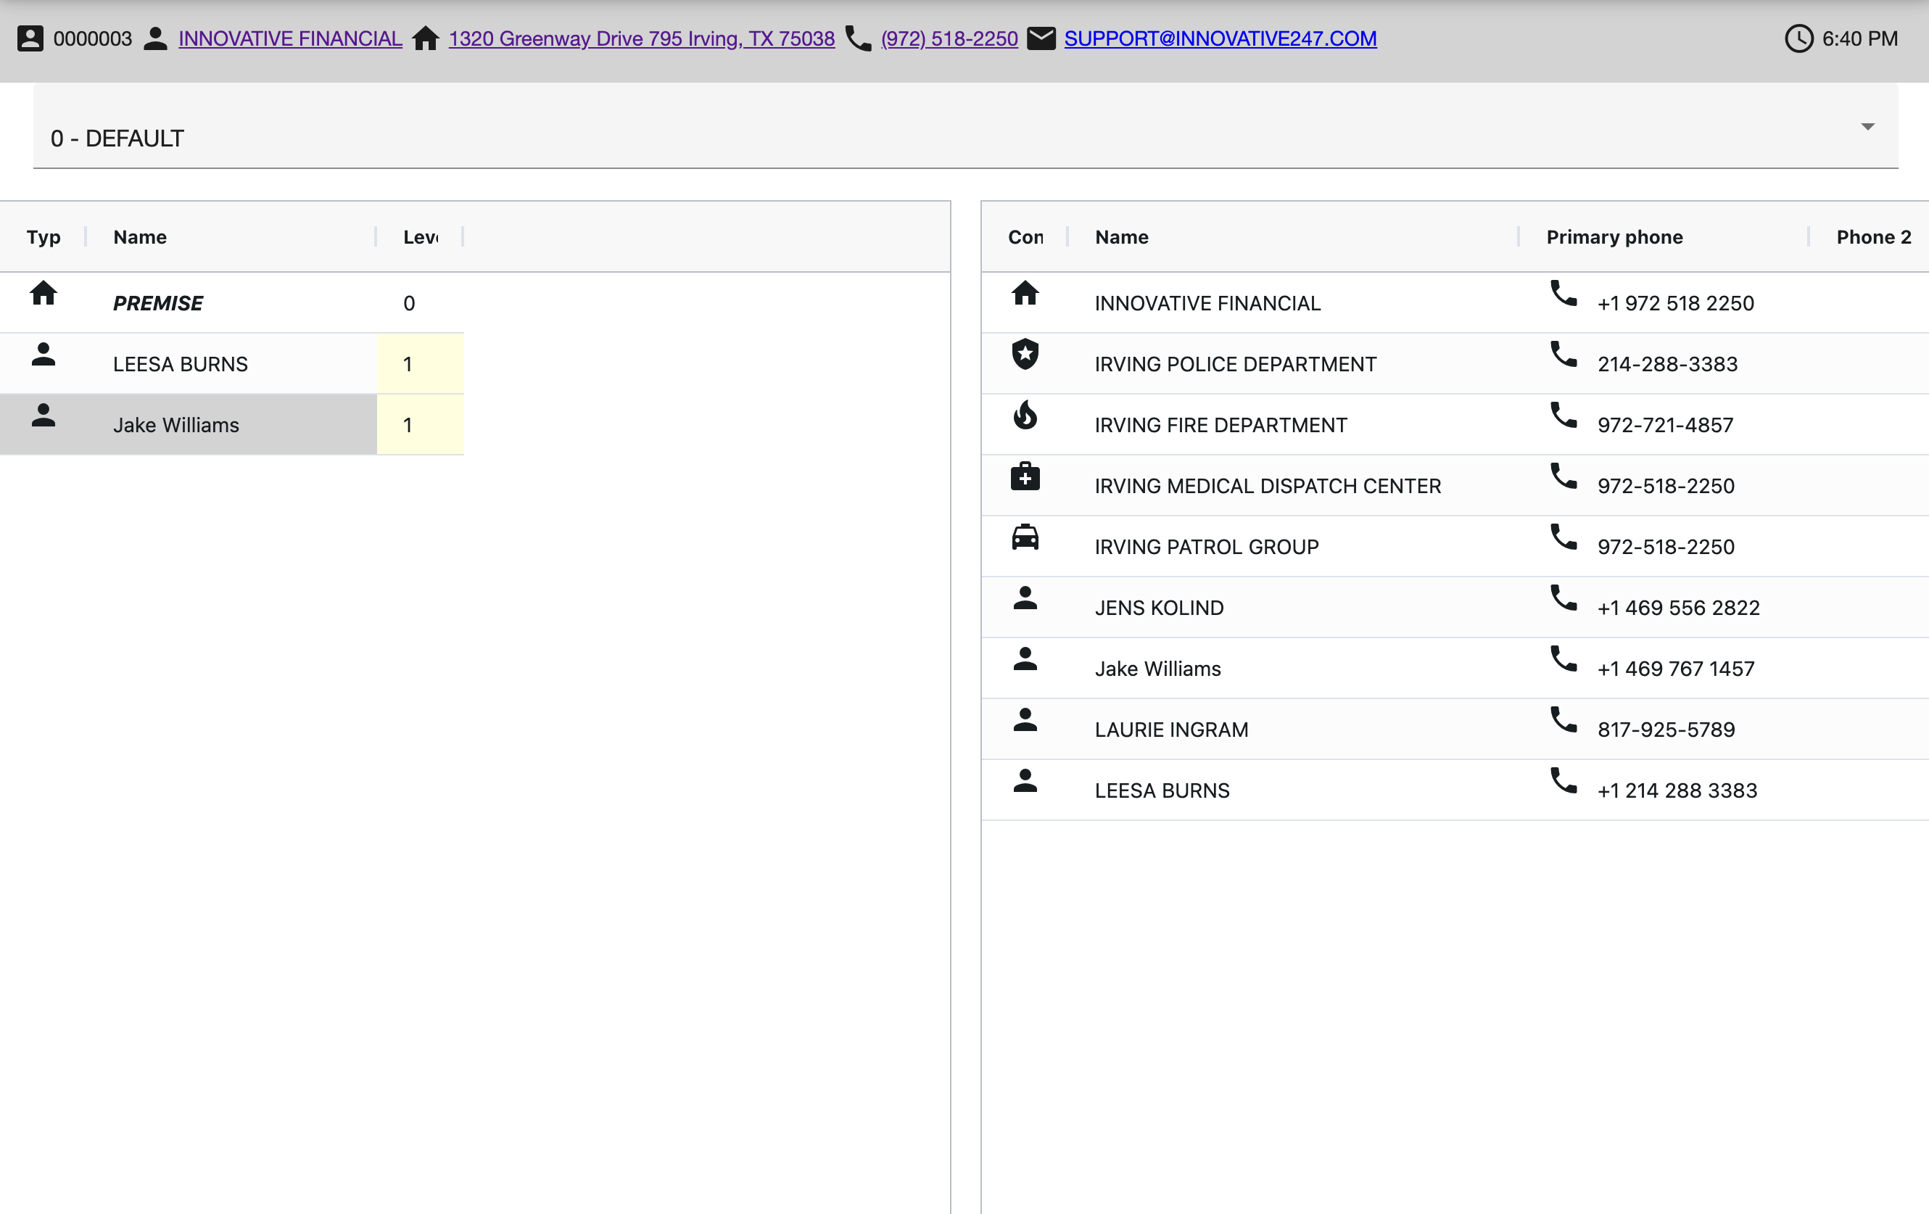Click the phone number +1 469 767 1457
The height and width of the screenshot is (1214, 1929).
coord(1676,669)
